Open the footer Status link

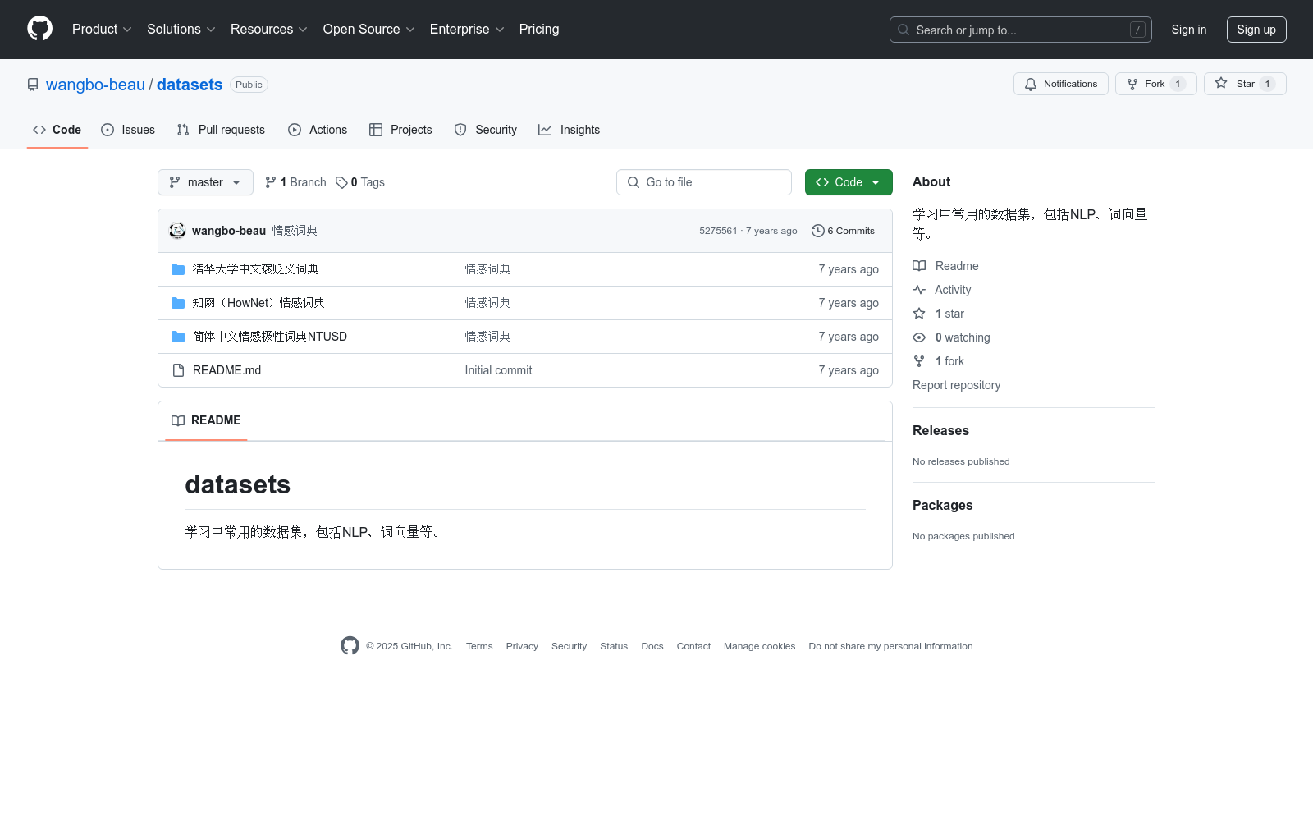[x=614, y=646]
